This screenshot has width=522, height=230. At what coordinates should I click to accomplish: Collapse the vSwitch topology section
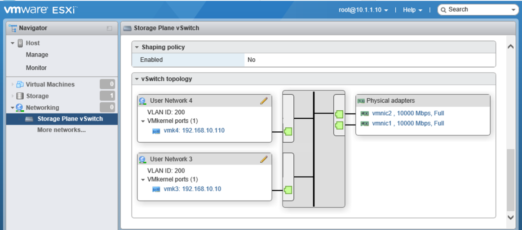click(137, 79)
